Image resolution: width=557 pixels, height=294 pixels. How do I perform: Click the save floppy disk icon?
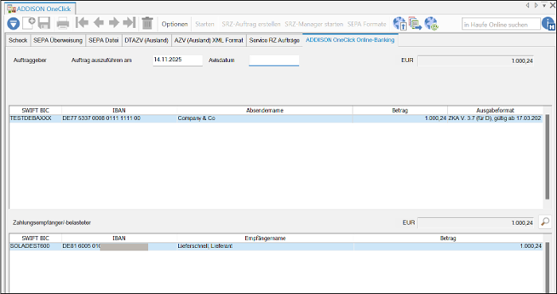tap(44, 23)
